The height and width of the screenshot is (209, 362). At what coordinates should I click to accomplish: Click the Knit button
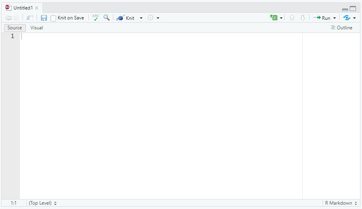126,18
